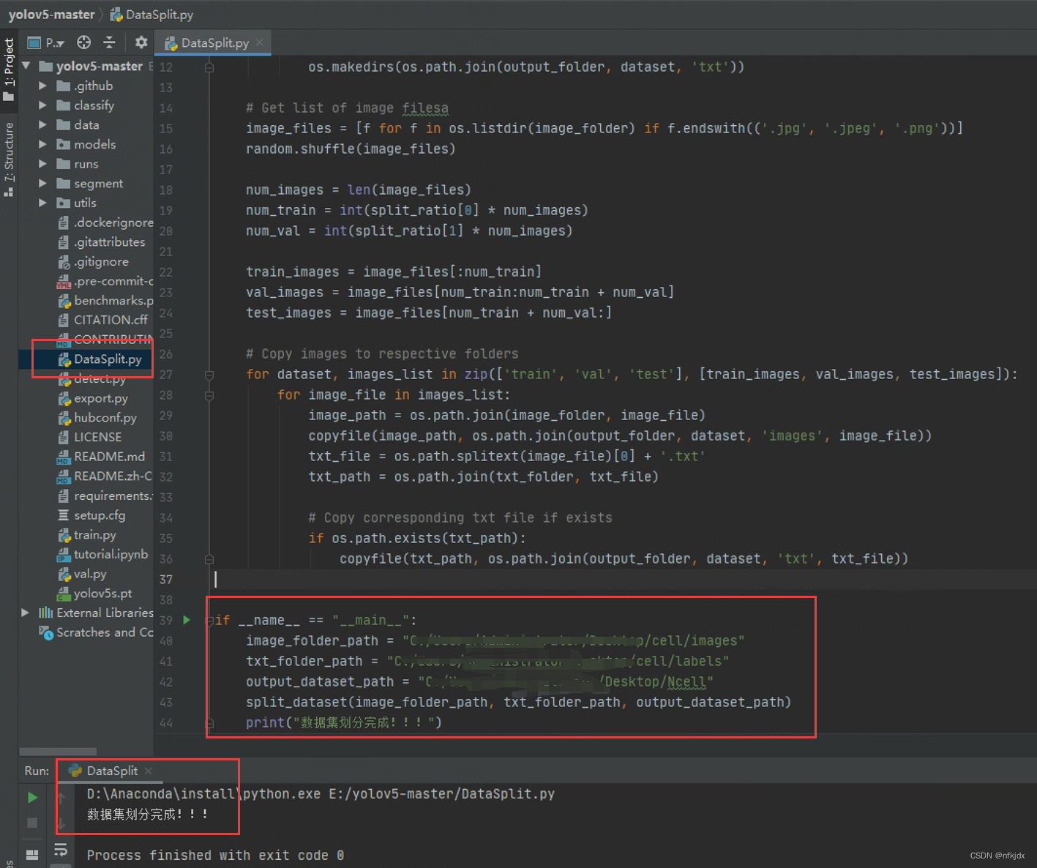Image resolution: width=1037 pixels, height=868 pixels.
Task: Toggle code fold marker at line 44
Action: [209, 723]
